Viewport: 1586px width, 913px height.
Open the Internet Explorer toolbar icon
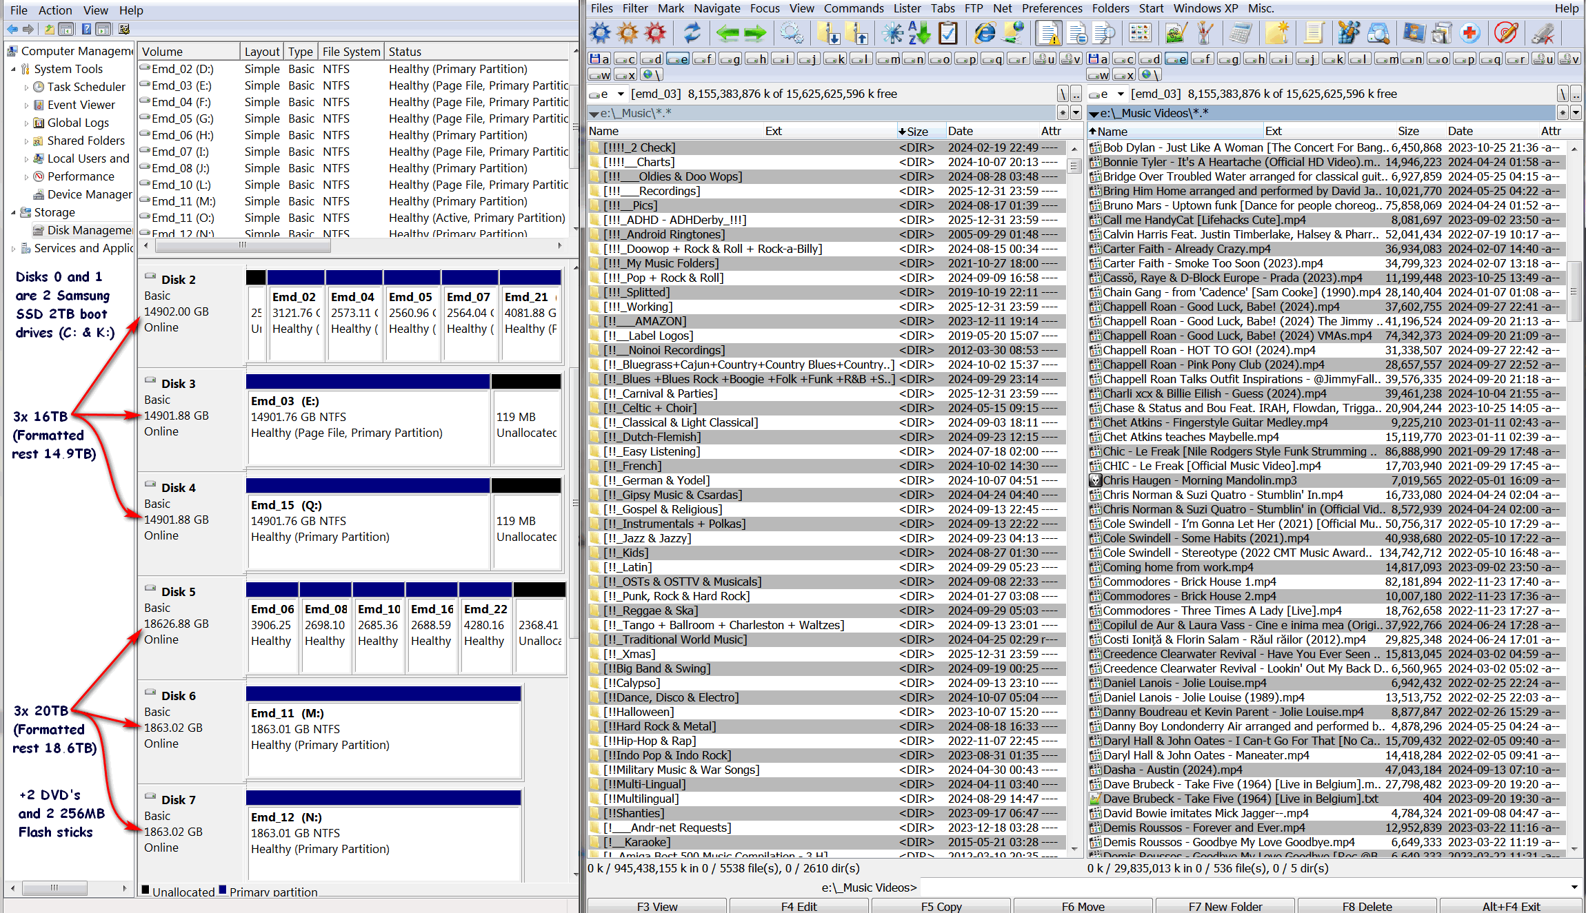coord(985,32)
